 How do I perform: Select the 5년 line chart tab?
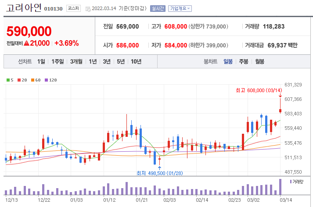121,61
